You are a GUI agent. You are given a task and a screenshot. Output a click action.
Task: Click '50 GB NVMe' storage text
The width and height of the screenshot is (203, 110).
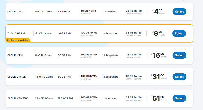point(88,11)
